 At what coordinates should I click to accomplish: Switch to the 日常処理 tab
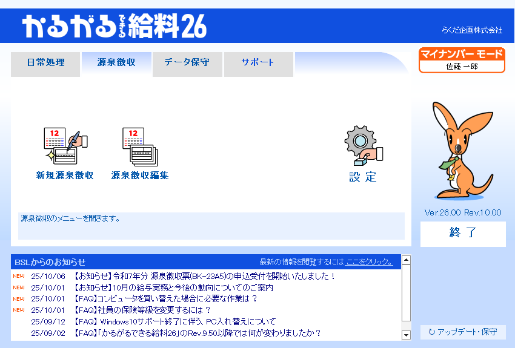pyautogui.click(x=45, y=62)
